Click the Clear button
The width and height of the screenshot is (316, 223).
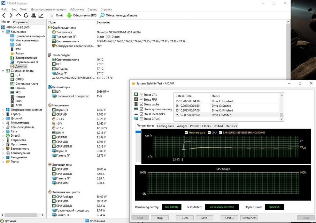pyautogui.click(x=185, y=218)
